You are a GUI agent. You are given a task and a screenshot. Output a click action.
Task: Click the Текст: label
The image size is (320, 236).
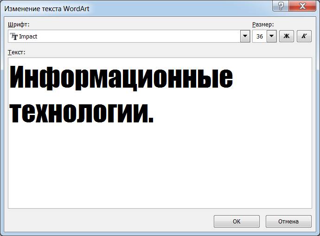pyautogui.click(x=17, y=52)
